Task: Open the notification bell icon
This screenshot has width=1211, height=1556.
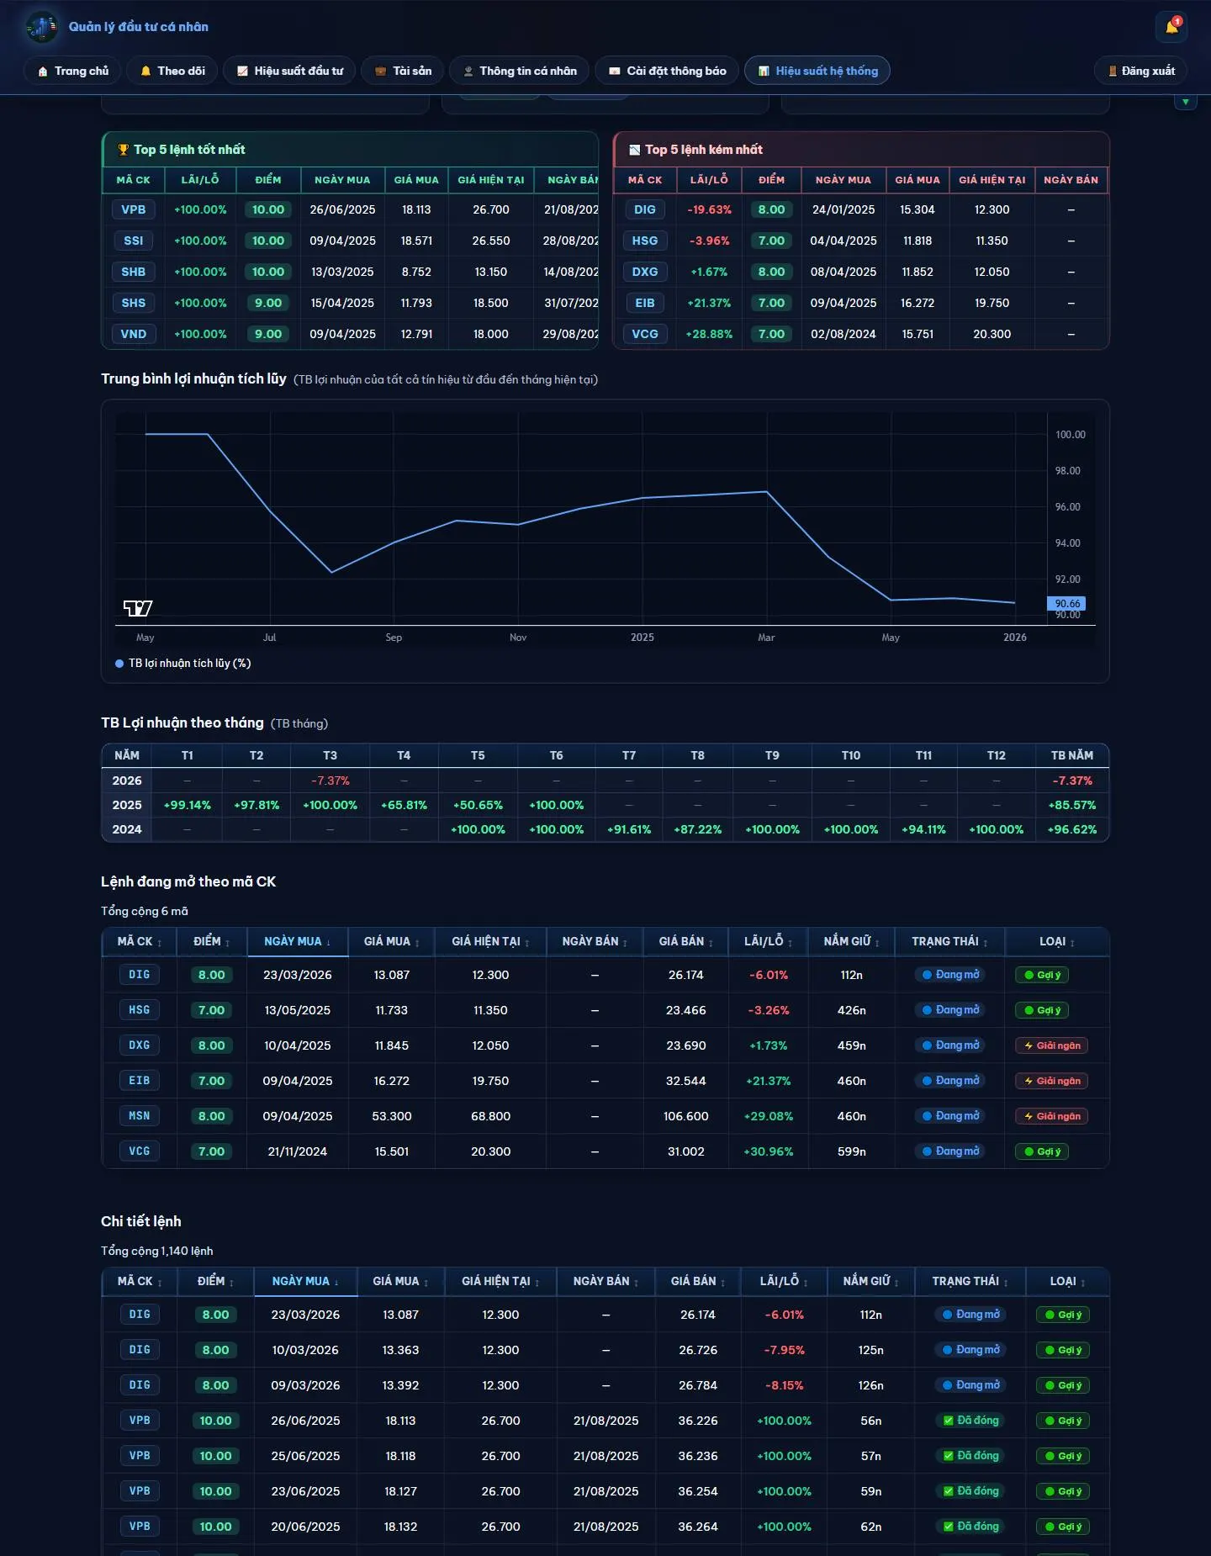Action: click(x=1171, y=27)
